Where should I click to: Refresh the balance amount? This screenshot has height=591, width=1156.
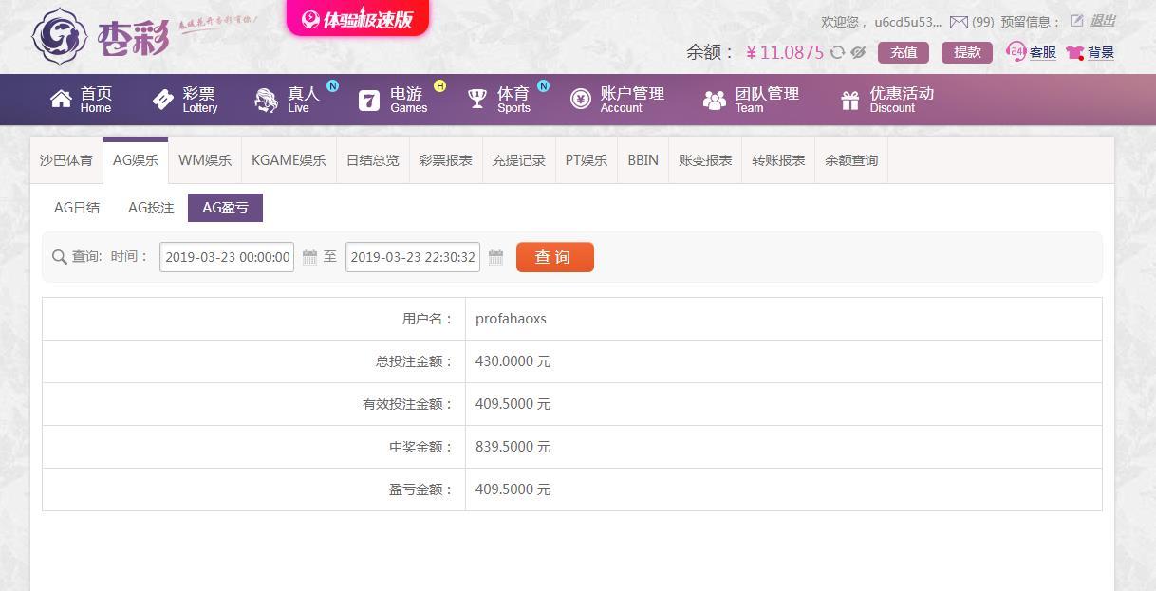click(837, 52)
